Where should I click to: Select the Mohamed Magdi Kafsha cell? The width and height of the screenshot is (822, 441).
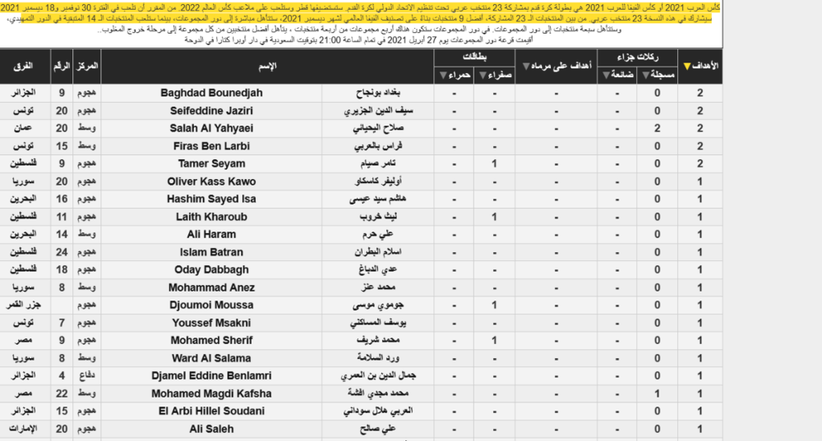[211, 394]
